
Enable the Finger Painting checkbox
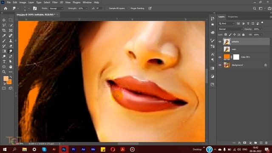pyautogui.click(x=129, y=8)
